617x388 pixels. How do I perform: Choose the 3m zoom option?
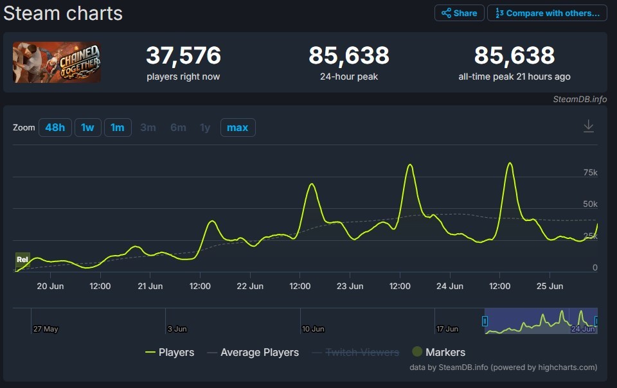(x=148, y=127)
